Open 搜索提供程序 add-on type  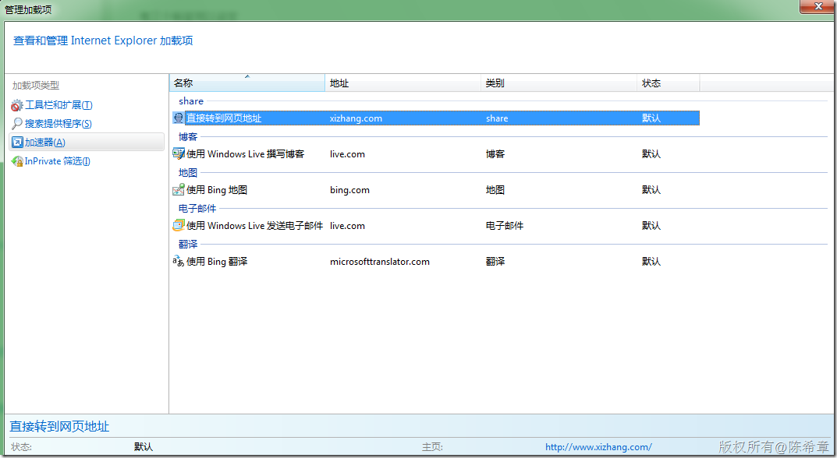pyautogui.click(x=59, y=124)
